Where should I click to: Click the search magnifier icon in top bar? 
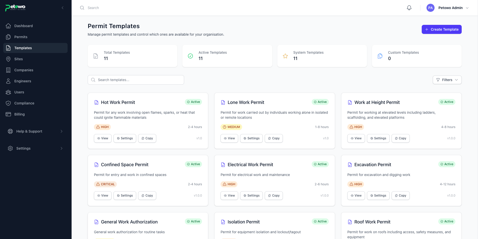tap(82, 8)
